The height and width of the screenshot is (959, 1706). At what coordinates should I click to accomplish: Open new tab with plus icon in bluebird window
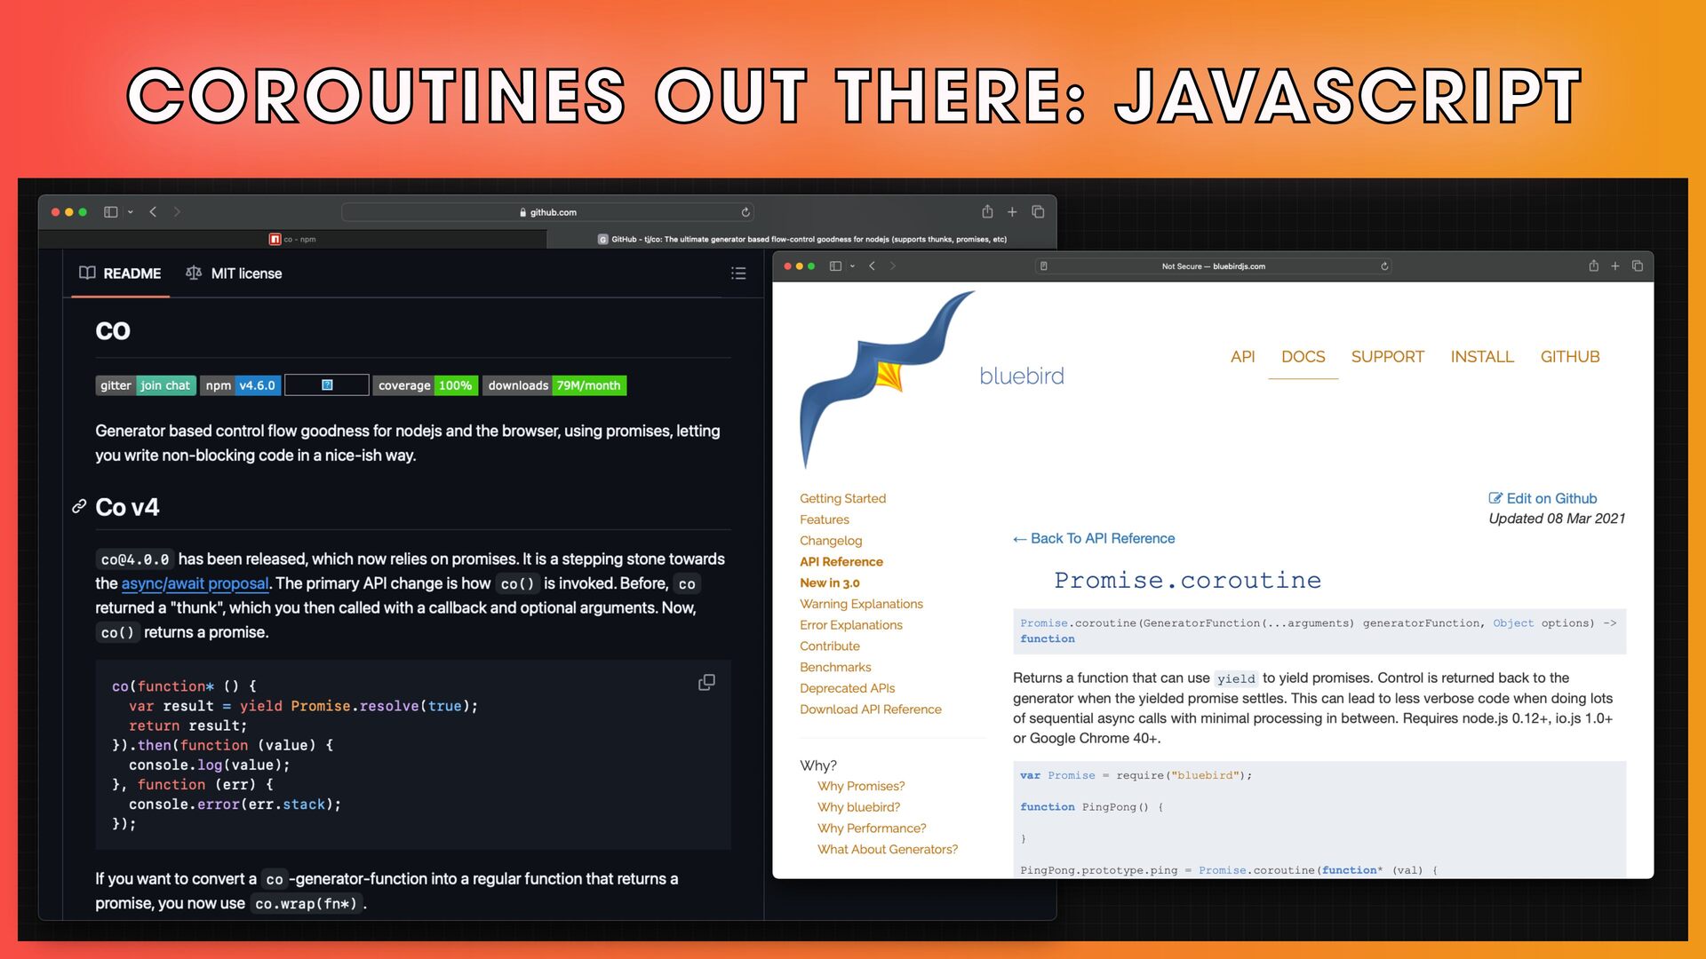click(1615, 266)
